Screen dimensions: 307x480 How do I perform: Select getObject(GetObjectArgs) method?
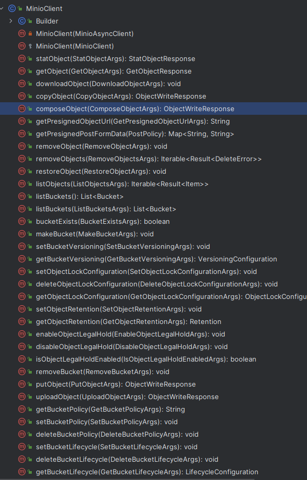click(x=114, y=71)
